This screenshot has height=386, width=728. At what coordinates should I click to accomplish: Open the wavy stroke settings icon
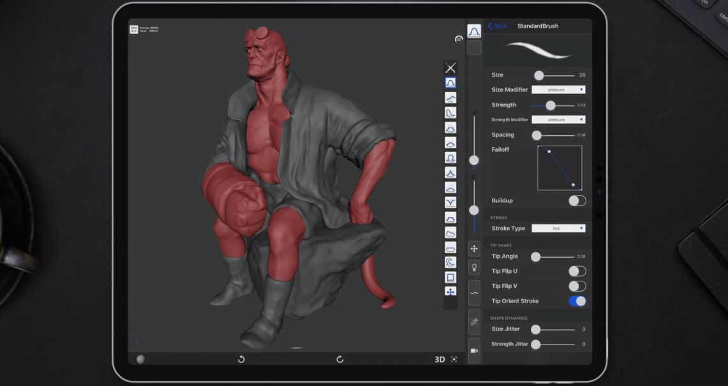pos(474,293)
